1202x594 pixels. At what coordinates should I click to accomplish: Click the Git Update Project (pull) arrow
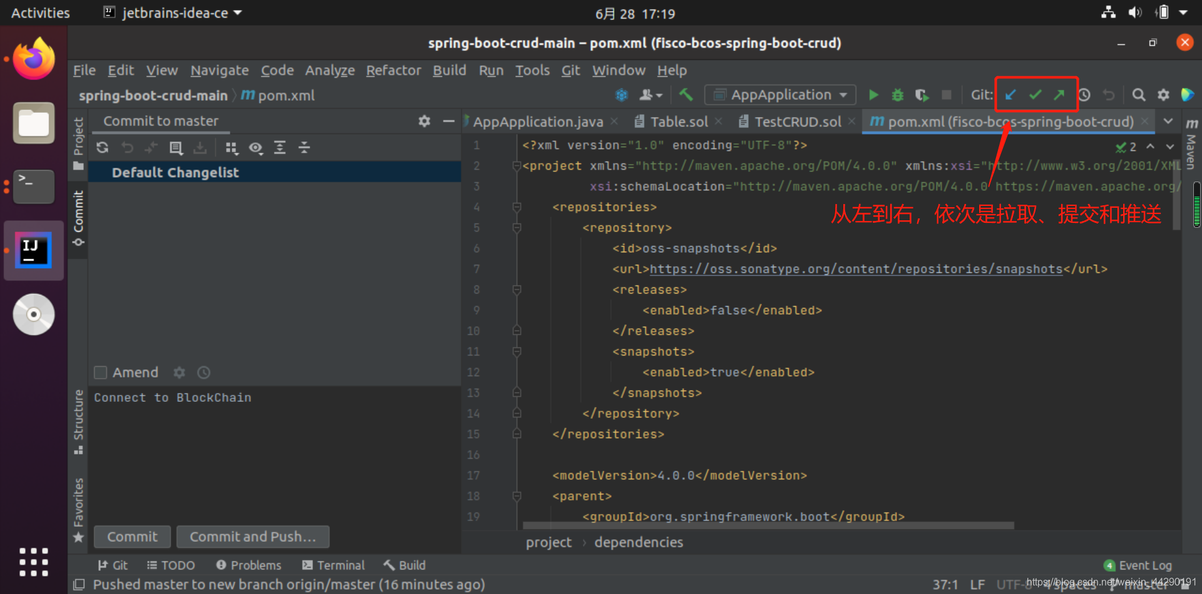(1010, 95)
